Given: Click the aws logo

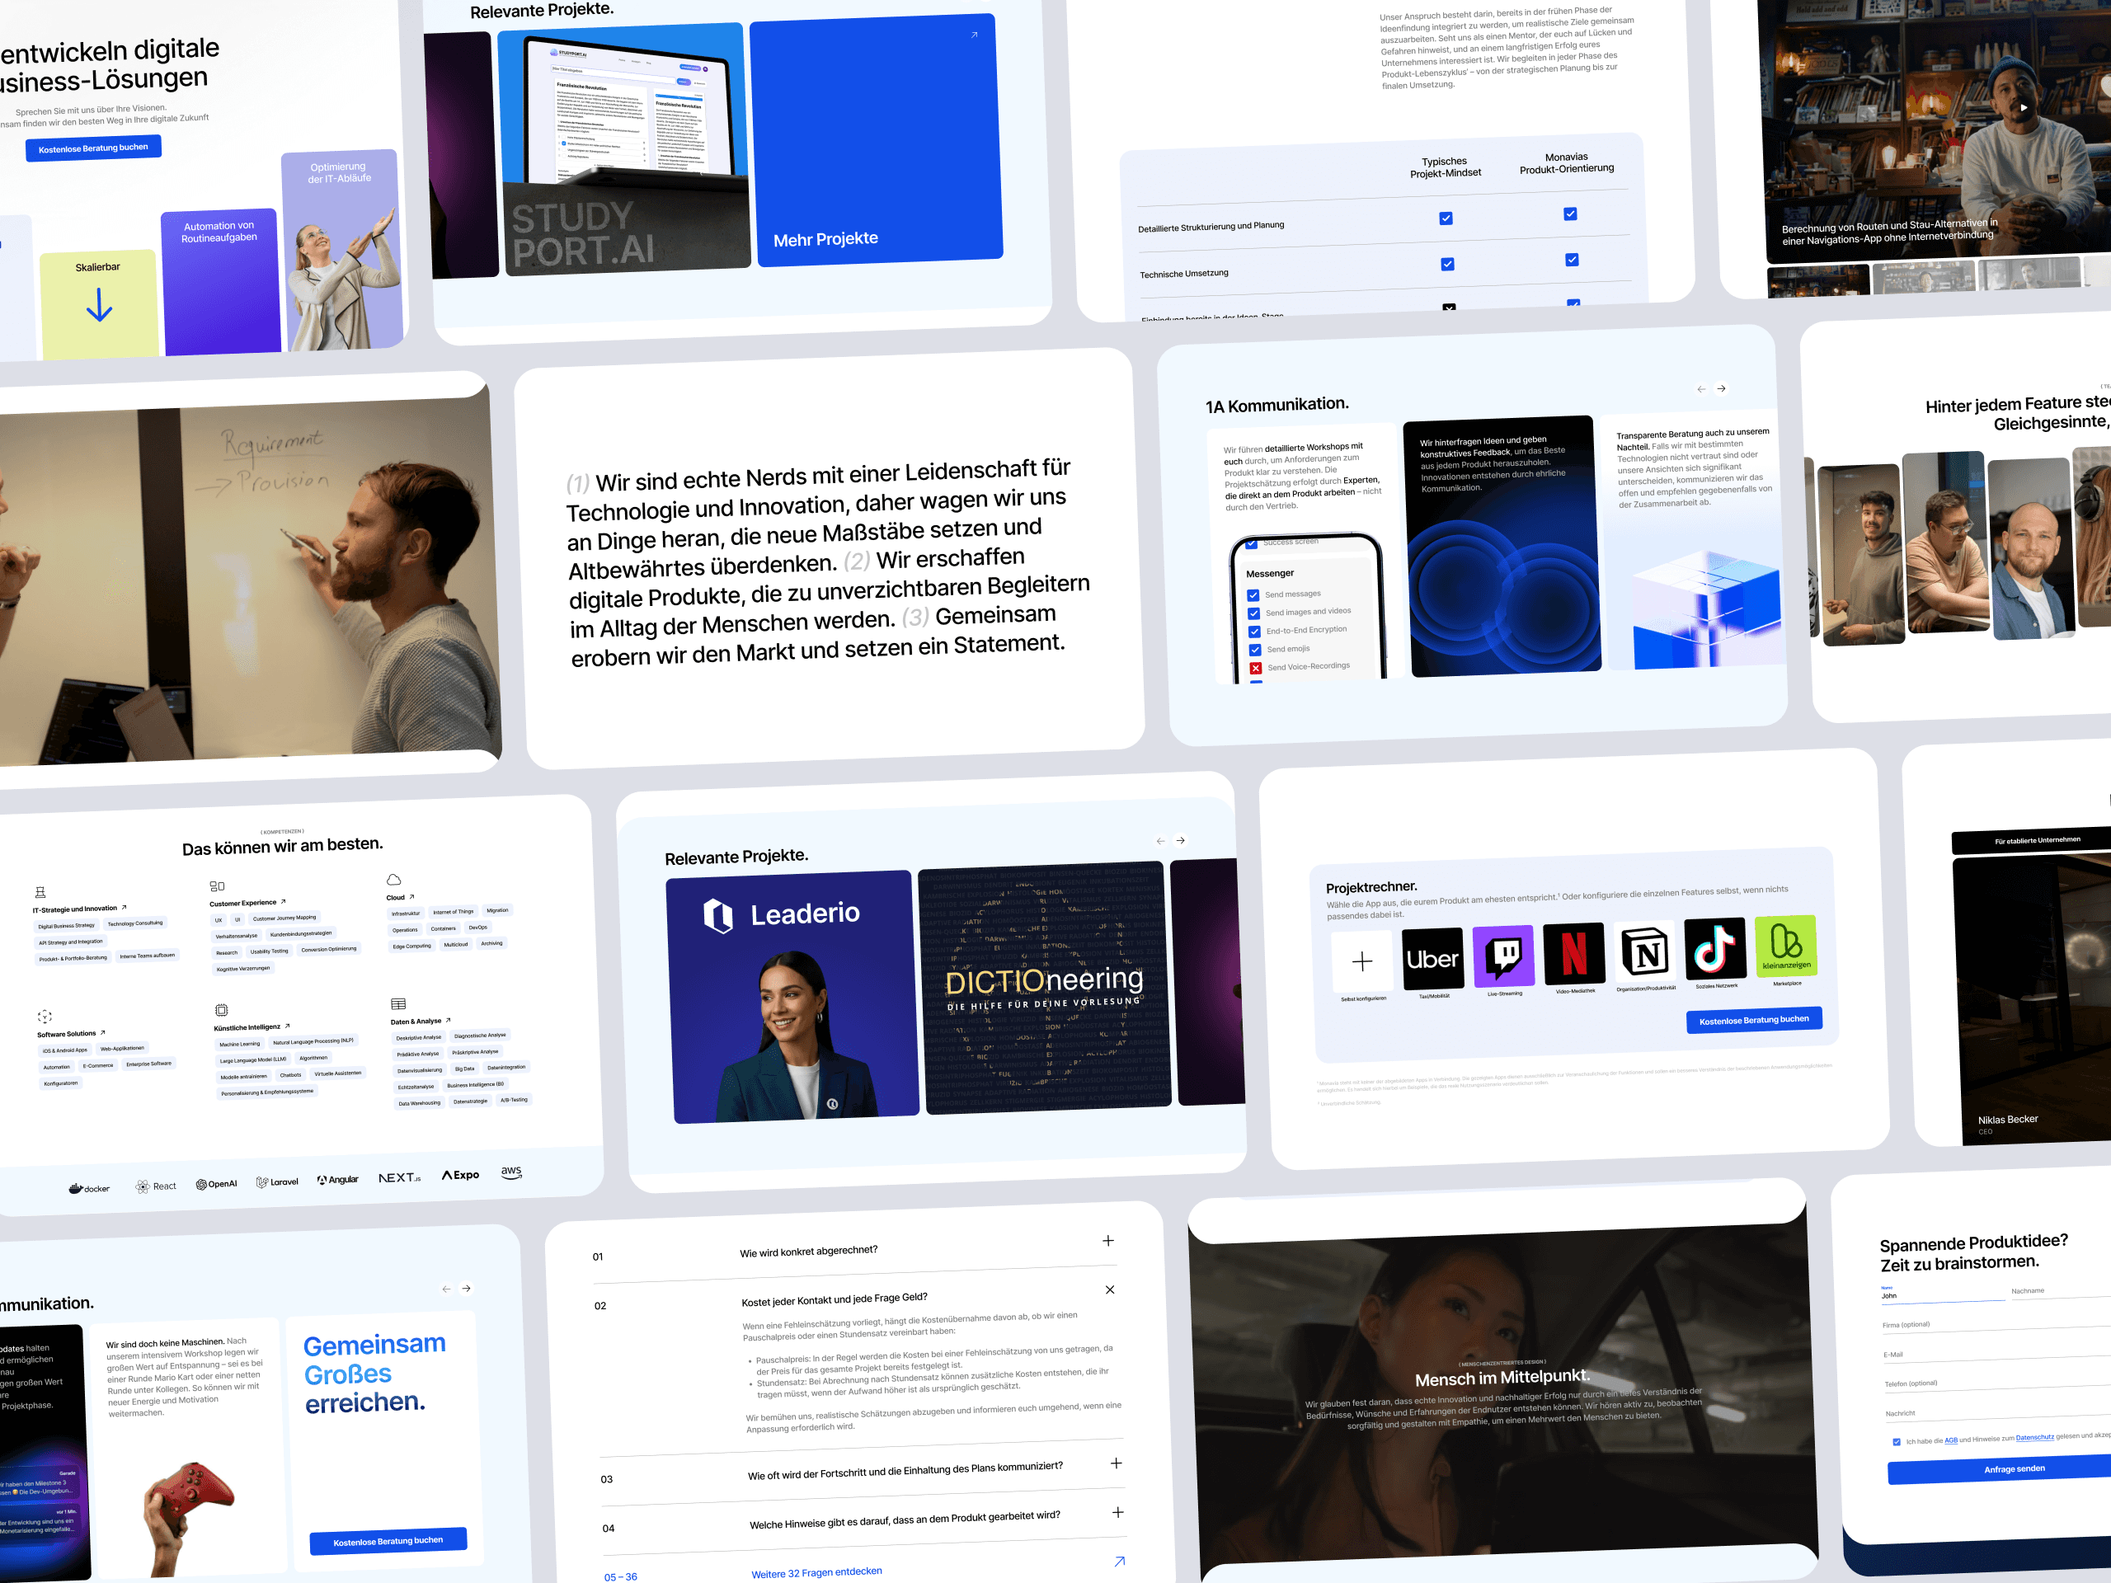Looking at the screenshot, I should (511, 1172).
